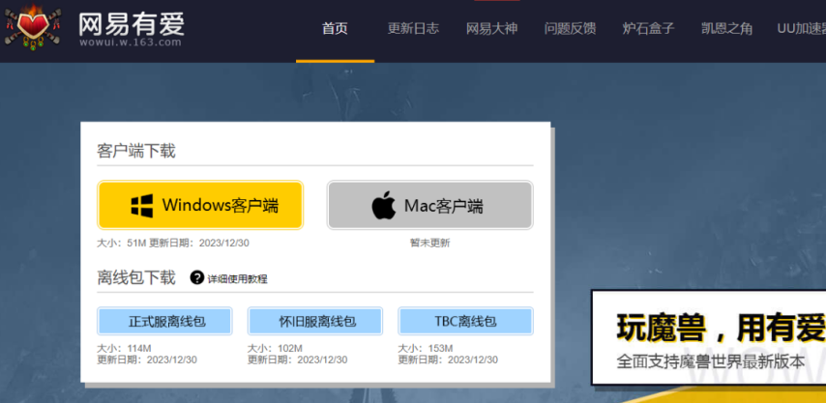Open 凯恩之角 navigation link
The image size is (826, 403).
tap(727, 28)
